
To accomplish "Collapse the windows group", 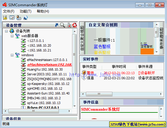I will coord(12,55).
